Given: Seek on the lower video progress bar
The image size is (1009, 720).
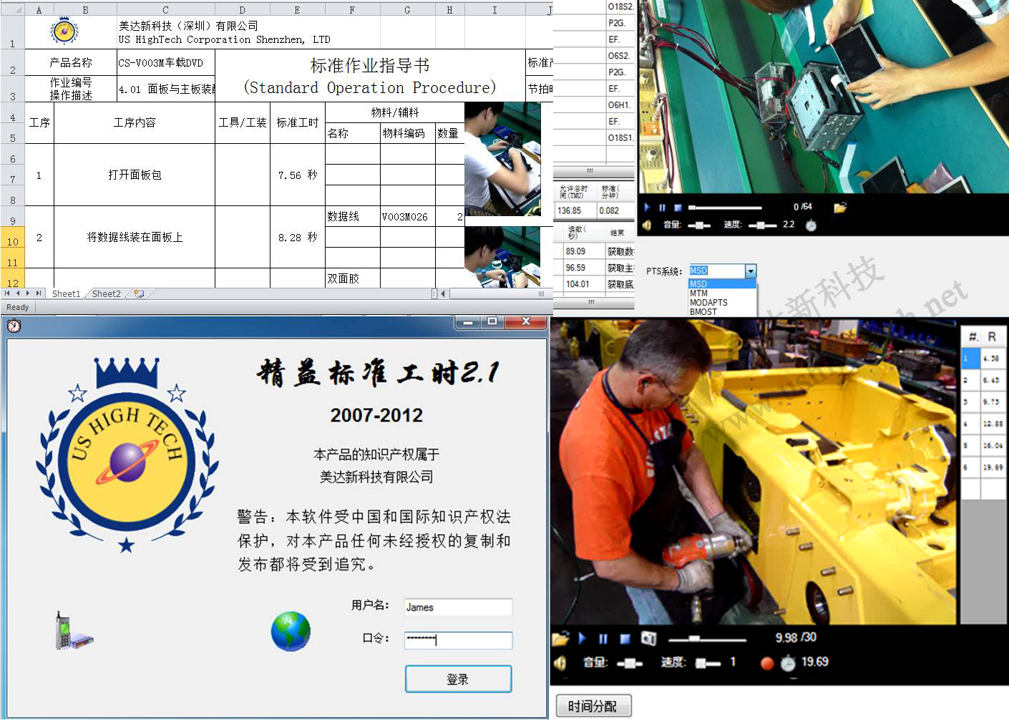Looking at the screenshot, I should [x=707, y=638].
